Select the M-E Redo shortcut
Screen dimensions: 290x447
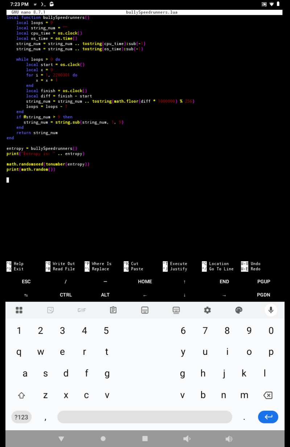pyautogui.click(x=251, y=269)
